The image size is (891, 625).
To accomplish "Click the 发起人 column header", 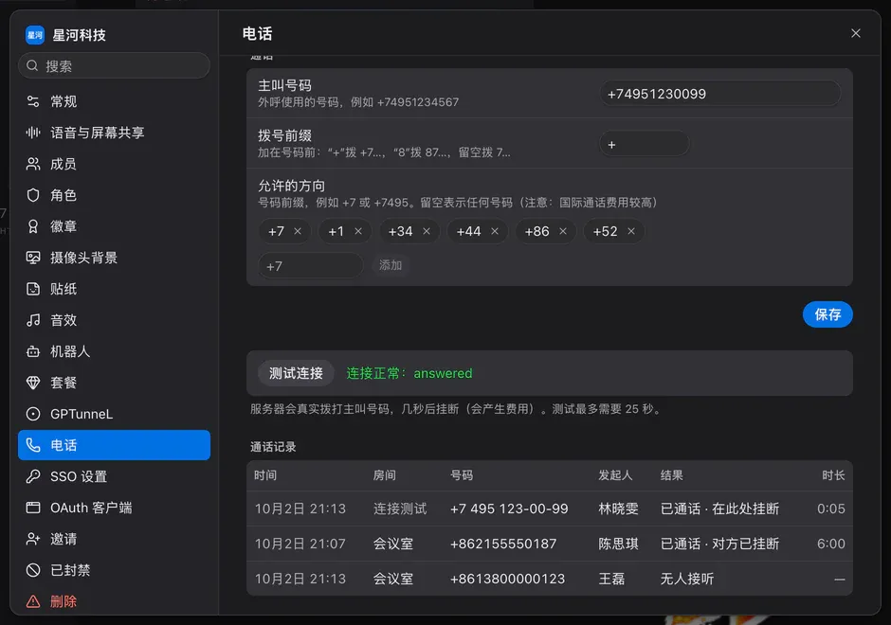I will coord(615,475).
